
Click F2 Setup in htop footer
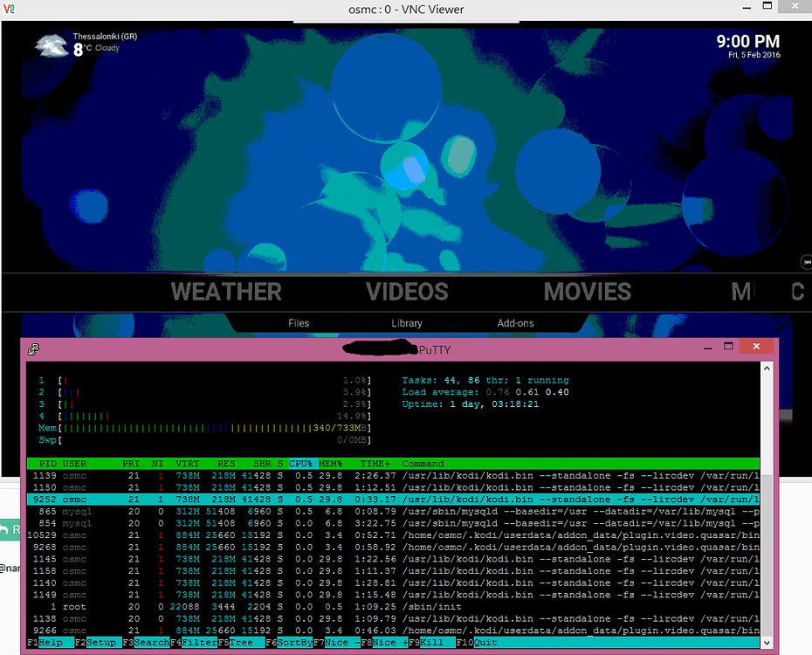click(x=99, y=643)
